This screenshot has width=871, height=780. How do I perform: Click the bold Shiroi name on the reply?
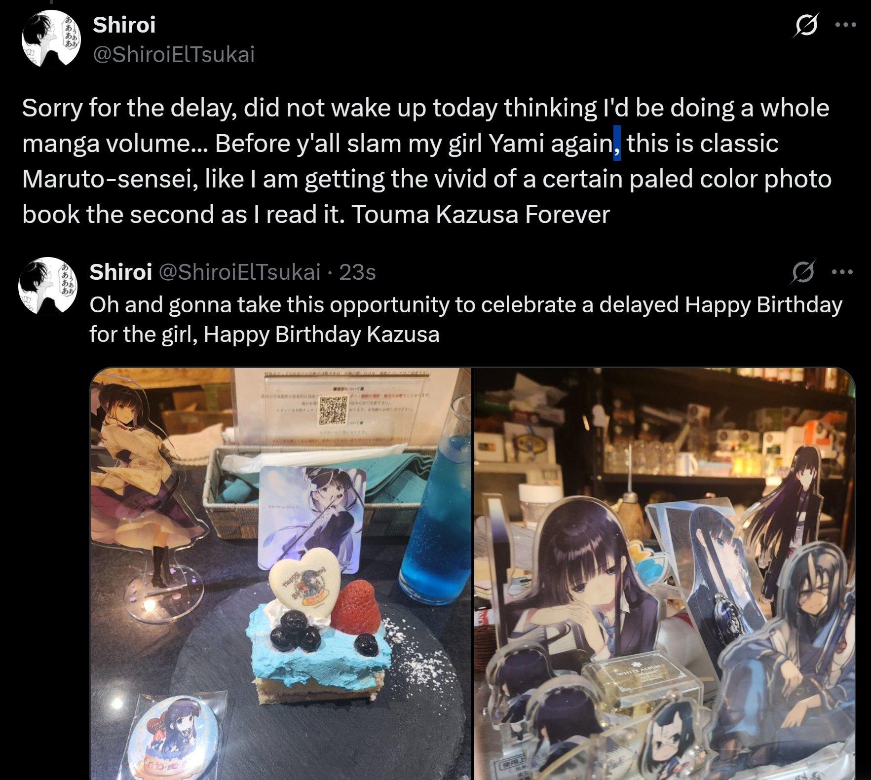[x=120, y=272]
